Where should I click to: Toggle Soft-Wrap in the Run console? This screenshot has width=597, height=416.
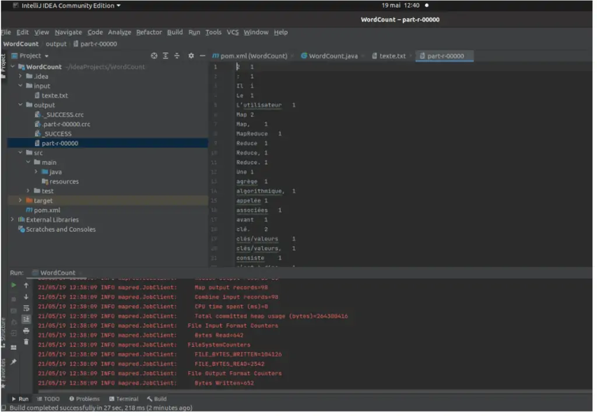(x=26, y=308)
